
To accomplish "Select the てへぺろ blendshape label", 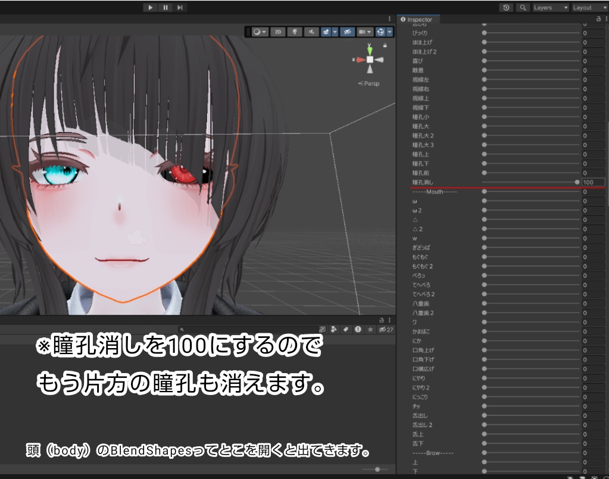I will coord(421,284).
